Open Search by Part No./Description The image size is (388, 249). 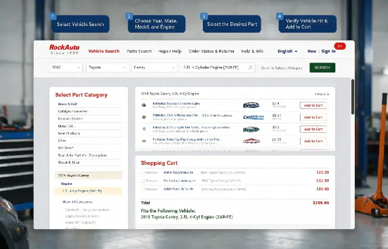[82, 155]
